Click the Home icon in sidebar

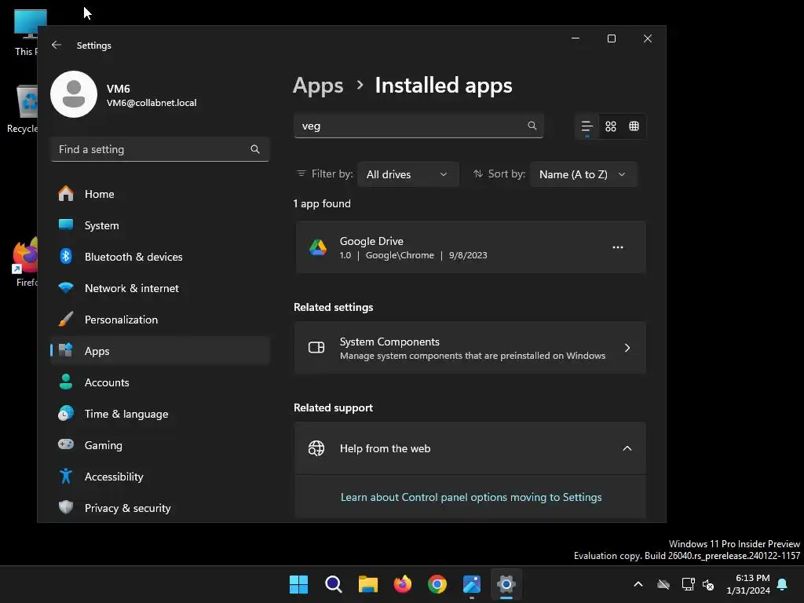point(66,194)
